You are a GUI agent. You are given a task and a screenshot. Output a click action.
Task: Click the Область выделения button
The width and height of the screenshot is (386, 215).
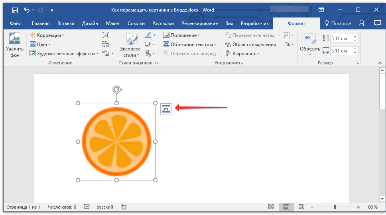(250, 45)
